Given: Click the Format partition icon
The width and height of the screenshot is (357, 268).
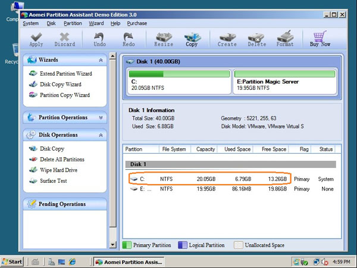Looking at the screenshot, I should tap(285, 39).
